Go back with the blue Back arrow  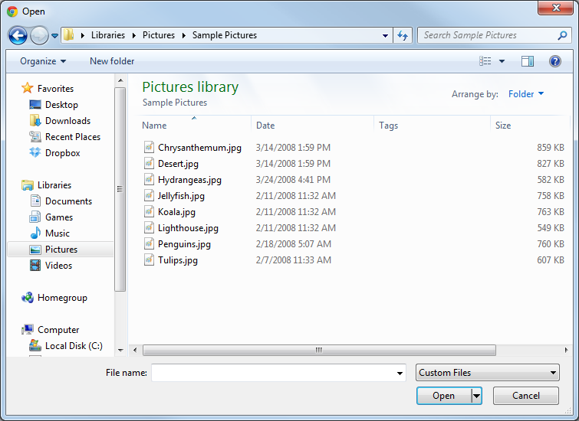coord(18,36)
